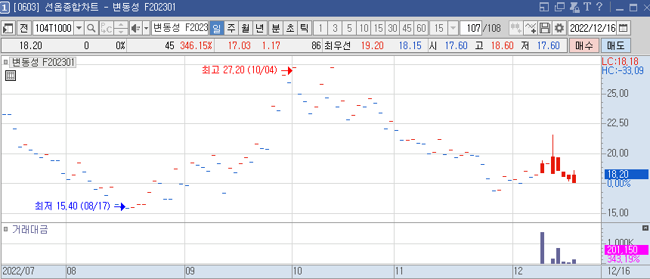Screen dimensions: 650x279
Task: Open help with the question mark icon
Action: [x=599, y=7]
